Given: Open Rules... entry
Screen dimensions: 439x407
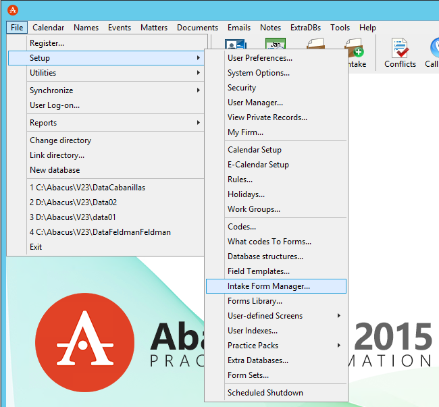Looking at the screenshot, I should [276, 180].
